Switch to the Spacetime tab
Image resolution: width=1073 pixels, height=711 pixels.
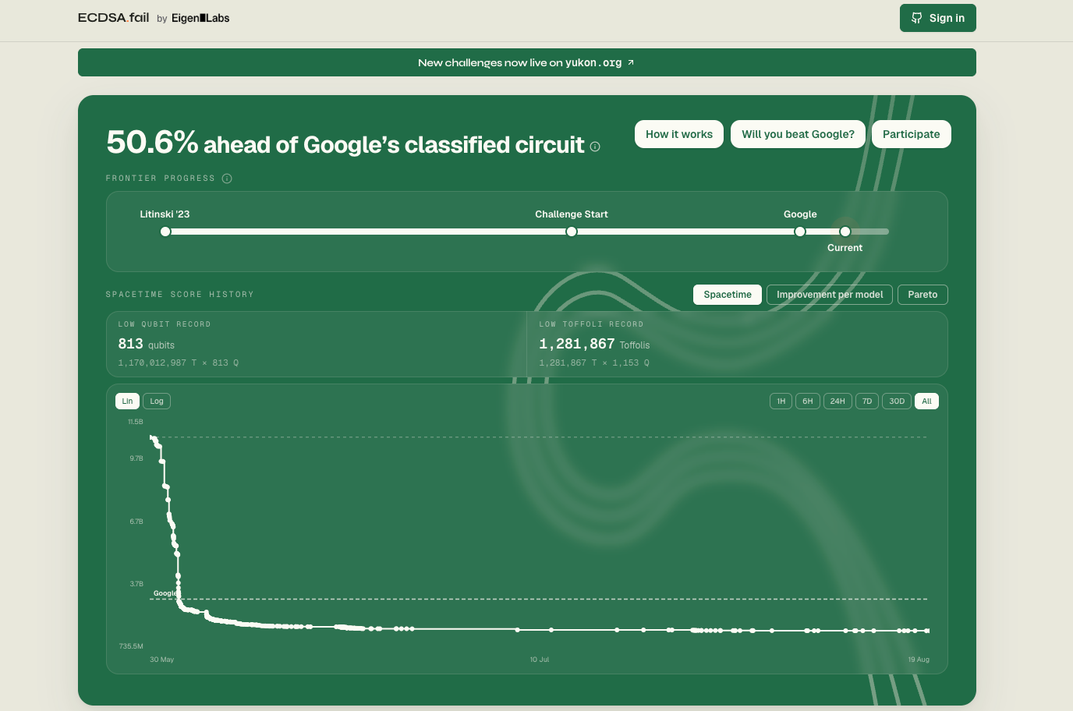point(728,295)
